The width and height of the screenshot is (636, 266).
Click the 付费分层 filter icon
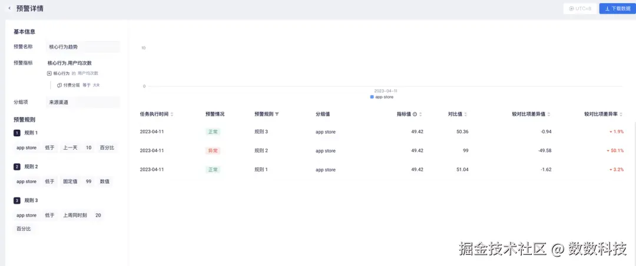pos(59,85)
